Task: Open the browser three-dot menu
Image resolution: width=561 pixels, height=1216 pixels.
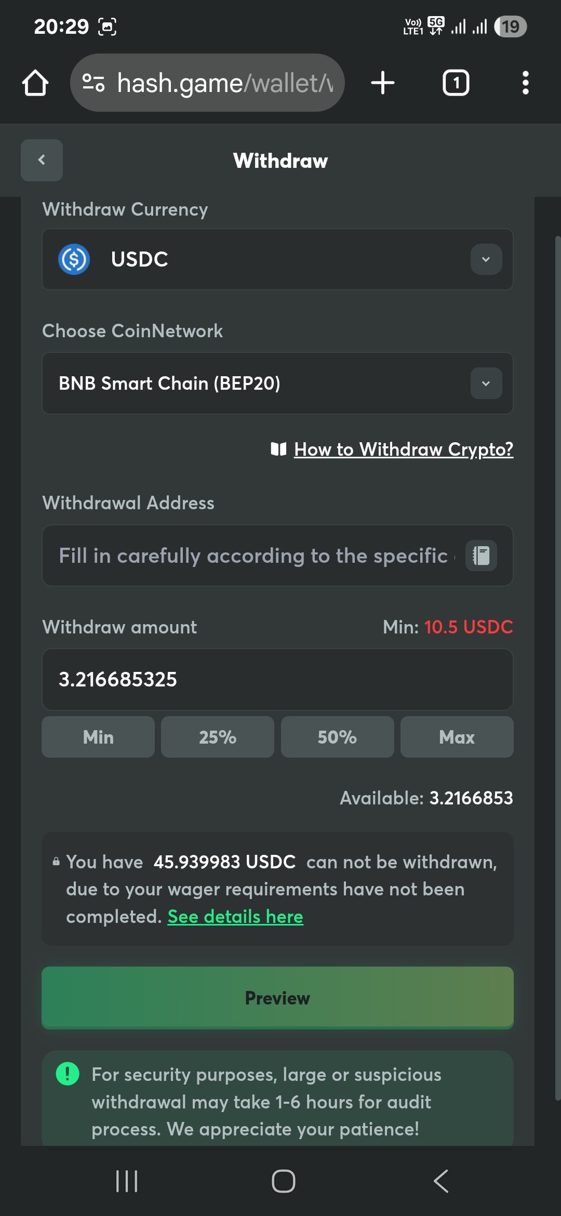Action: 525,83
